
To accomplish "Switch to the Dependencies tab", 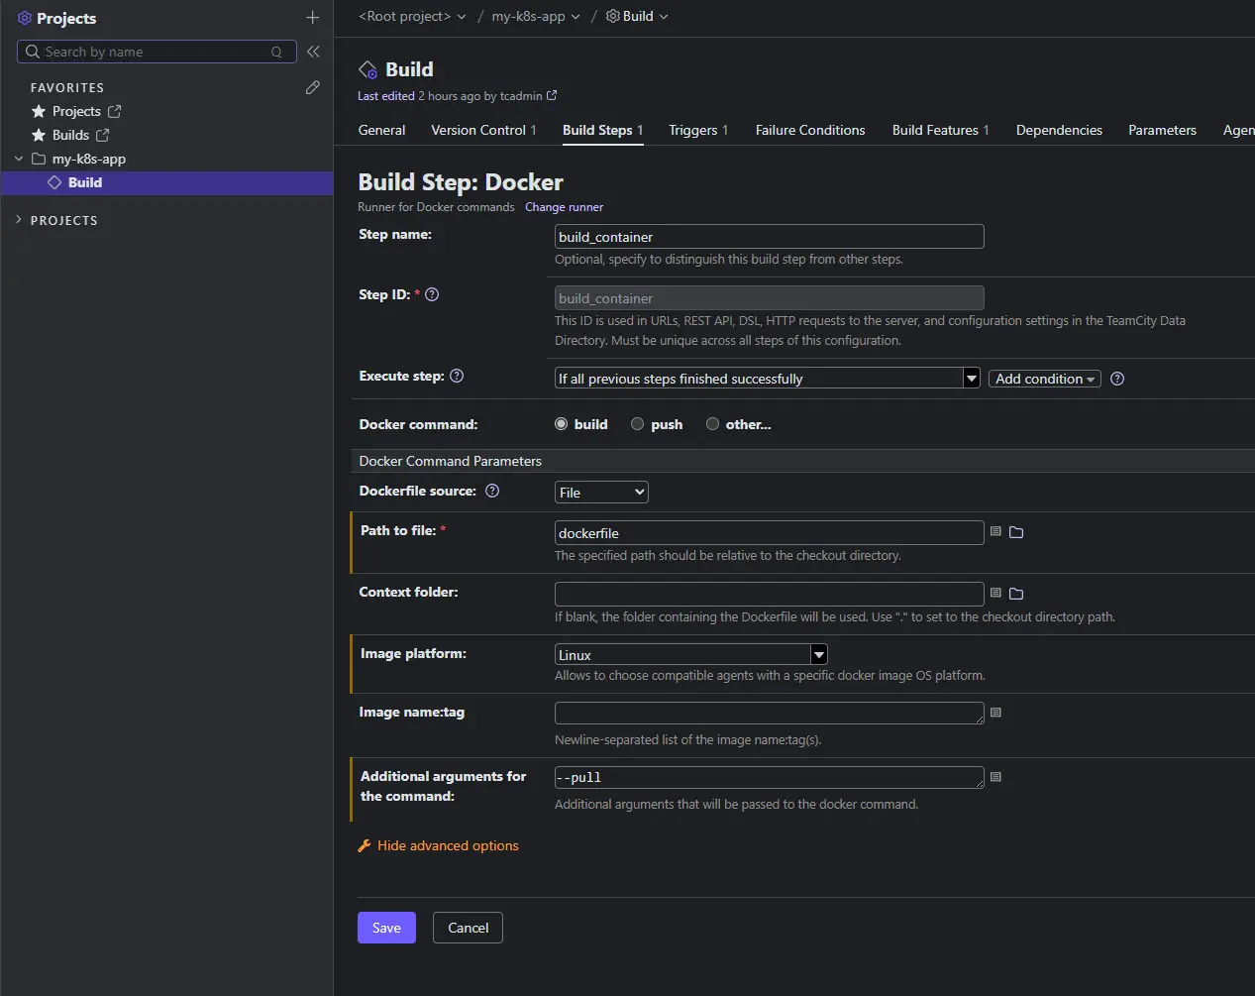I will point(1059,130).
